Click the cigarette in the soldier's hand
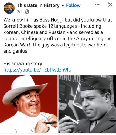The image size is (116, 135). pos(72,119)
